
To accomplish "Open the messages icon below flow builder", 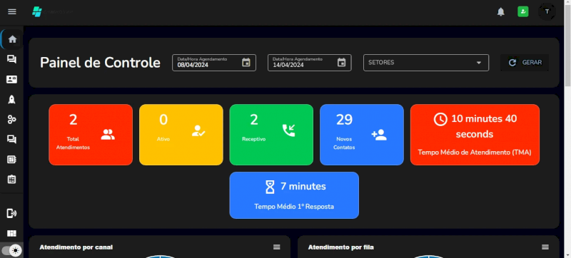I will (x=12, y=140).
